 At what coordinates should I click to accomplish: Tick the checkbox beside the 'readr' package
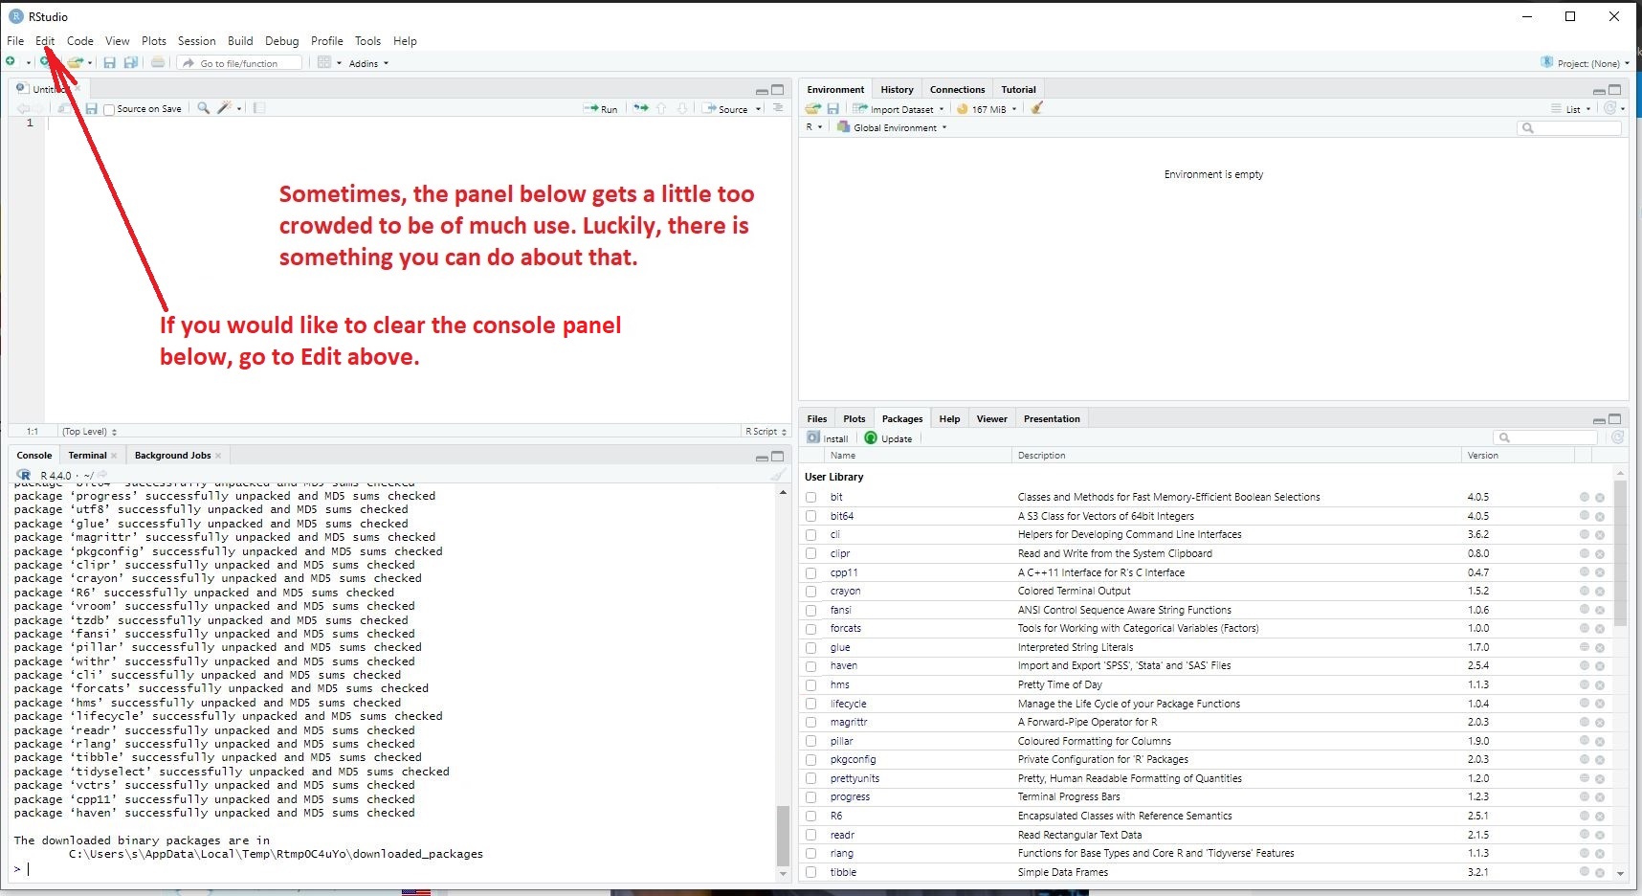point(811,835)
